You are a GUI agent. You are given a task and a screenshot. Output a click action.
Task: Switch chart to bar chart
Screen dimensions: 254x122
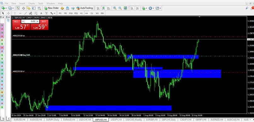point(98,8)
